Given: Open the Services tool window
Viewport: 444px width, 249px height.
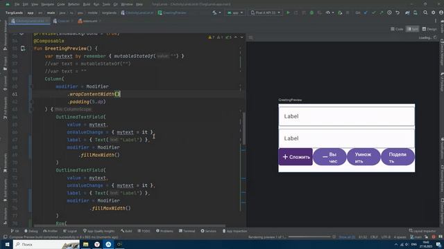Looking at the screenshot, I should 209,231.
